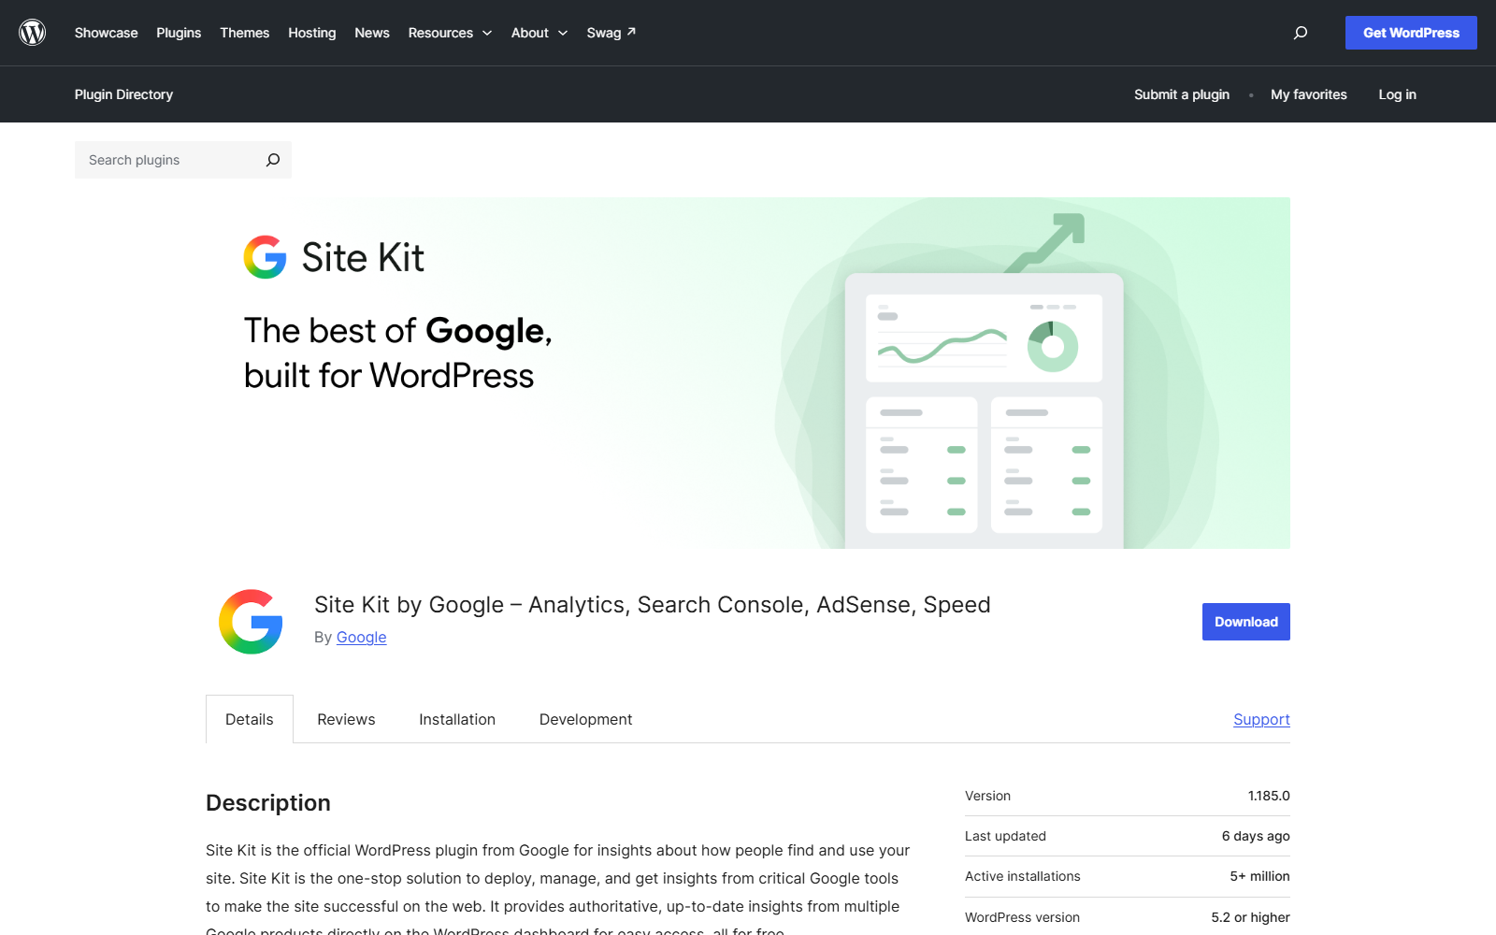
Task: Open the Swag external link
Action: click(611, 33)
